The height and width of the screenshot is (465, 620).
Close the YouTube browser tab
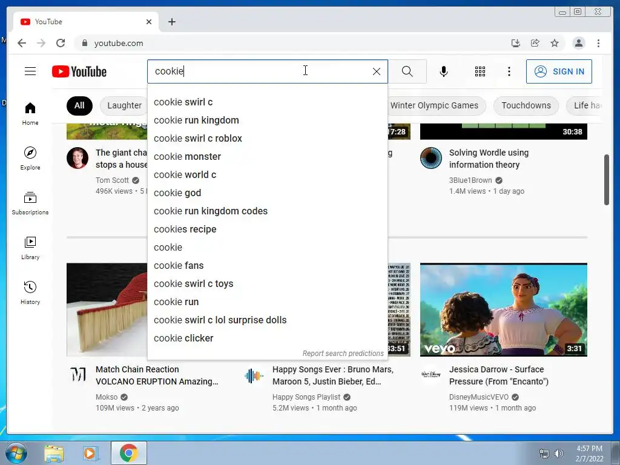[149, 22]
